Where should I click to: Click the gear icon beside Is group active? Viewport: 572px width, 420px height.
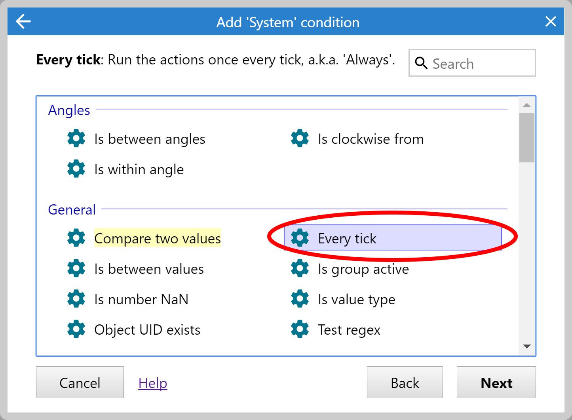coord(300,268)
